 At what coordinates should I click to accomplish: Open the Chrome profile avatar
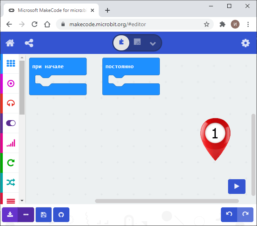pos(235,24)
